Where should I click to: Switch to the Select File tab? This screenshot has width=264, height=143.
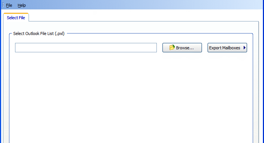[16, 18]
